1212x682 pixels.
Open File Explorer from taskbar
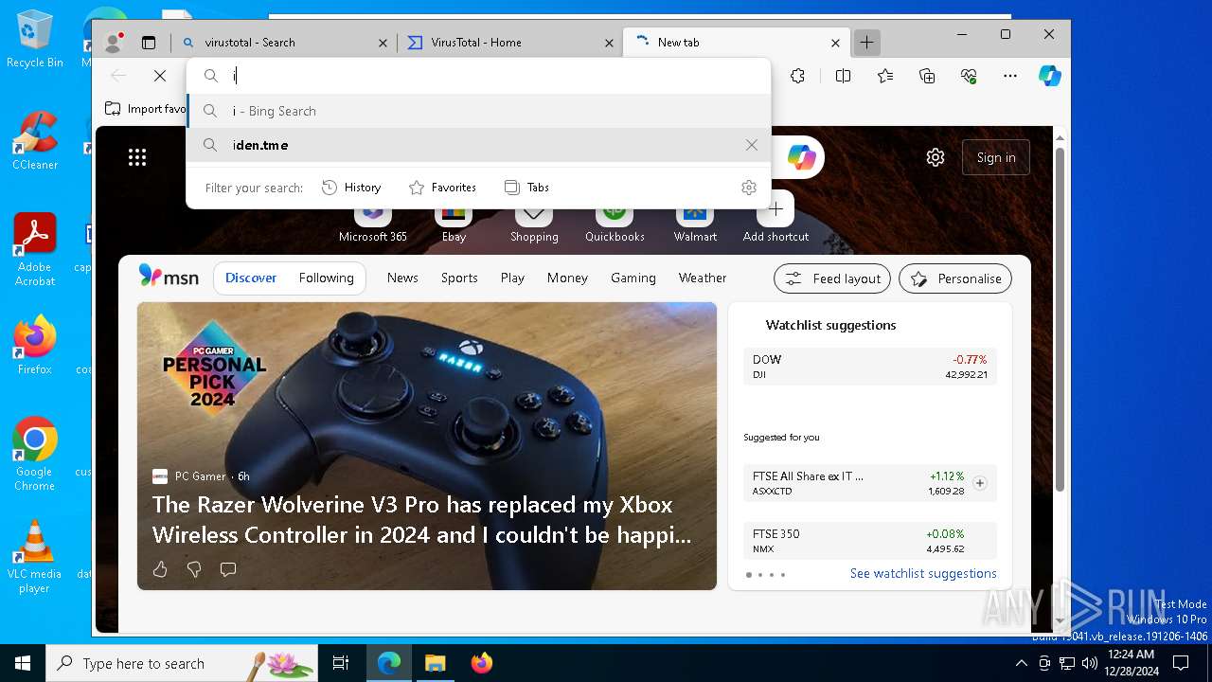point(435,663)
